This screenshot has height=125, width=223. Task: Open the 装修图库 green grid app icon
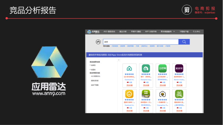pyautogui.click(x=146, y=94)
